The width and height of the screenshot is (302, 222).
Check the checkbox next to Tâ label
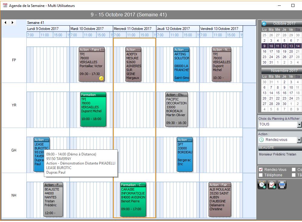(294, 175)
